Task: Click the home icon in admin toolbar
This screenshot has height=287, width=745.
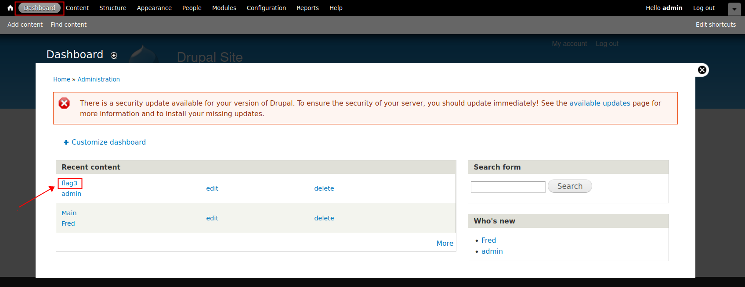Action: coord(10,8)
